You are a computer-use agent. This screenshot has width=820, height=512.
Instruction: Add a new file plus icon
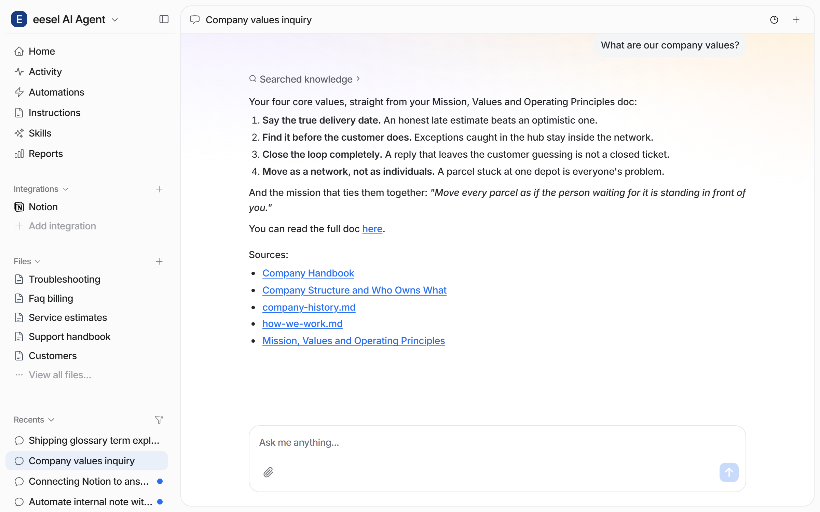pos(159,261)
